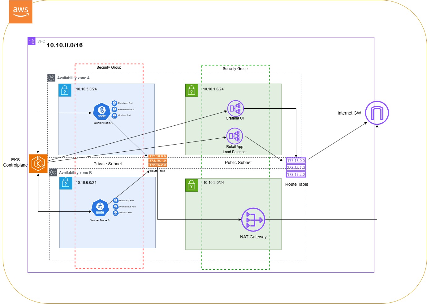Image resolution: width=427 pixels, height=304 pixels.
Task: Select purple route table entry 172.16.2.0
Action: (x=296, y=175)
